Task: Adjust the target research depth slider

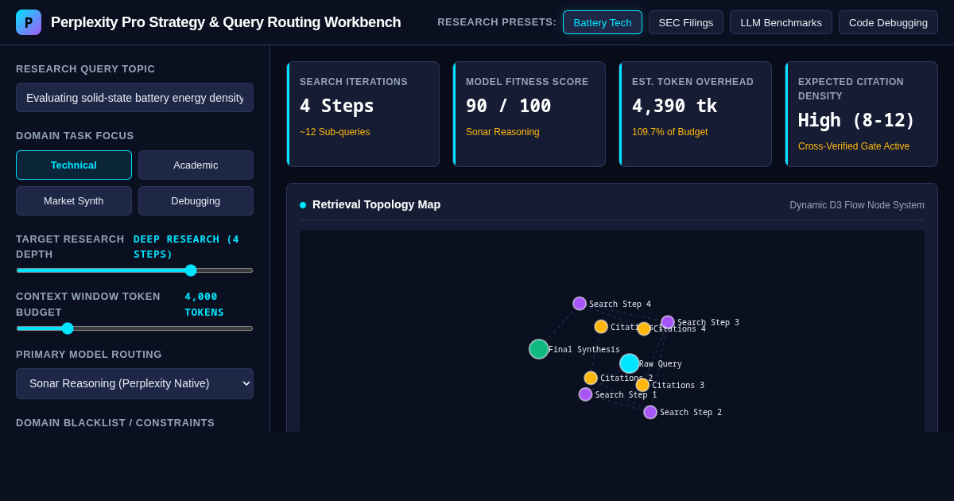Action: [134, 270]
